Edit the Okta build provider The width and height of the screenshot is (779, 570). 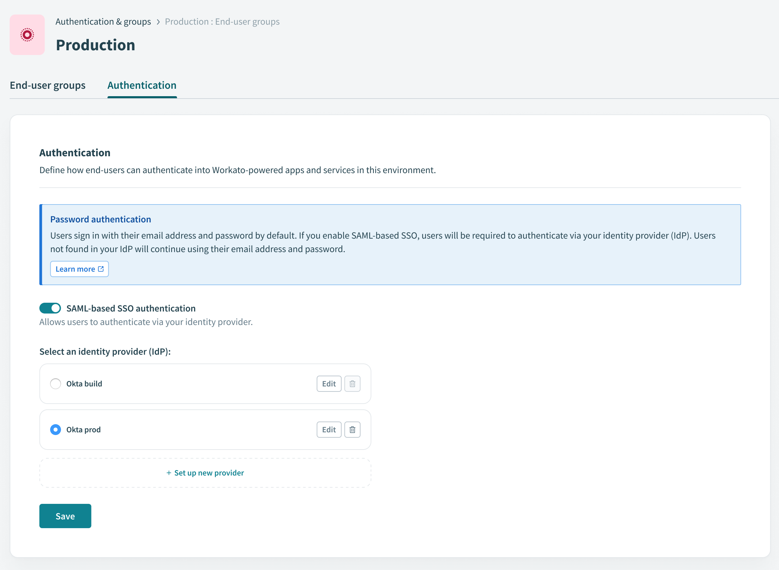click(329, 383)
